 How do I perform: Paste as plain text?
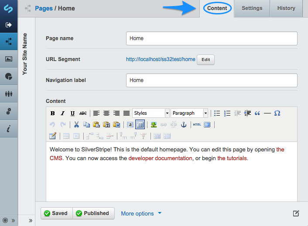tap(106, 125)
